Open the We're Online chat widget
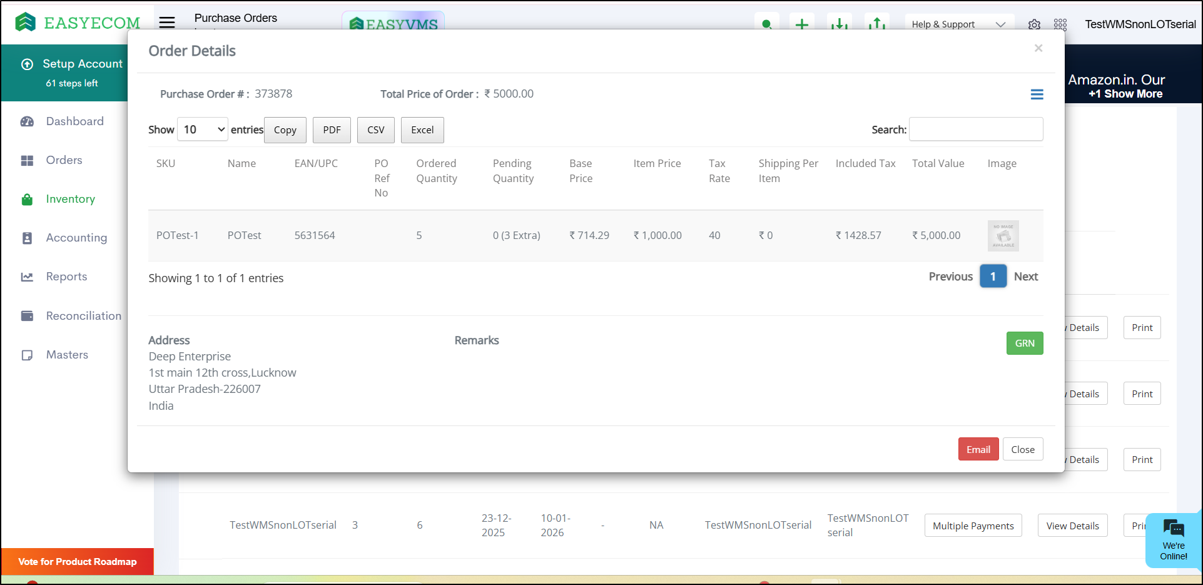 (x=1174, y=539)
